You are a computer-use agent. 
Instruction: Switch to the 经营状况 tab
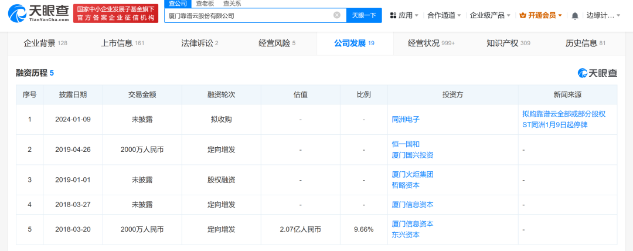[431, 43]
